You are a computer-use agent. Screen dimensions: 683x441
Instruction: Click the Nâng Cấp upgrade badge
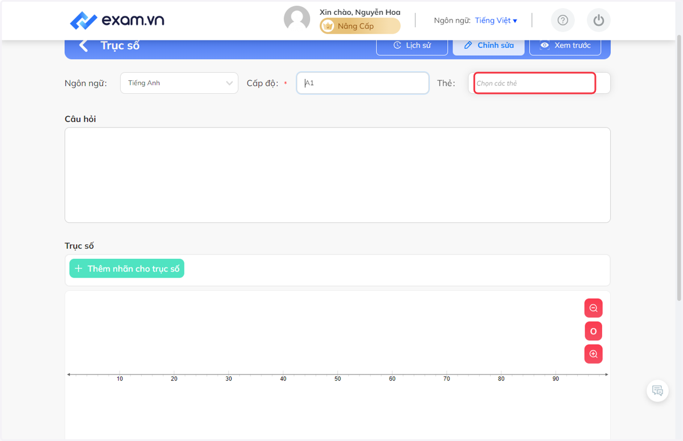coord(360,26)
